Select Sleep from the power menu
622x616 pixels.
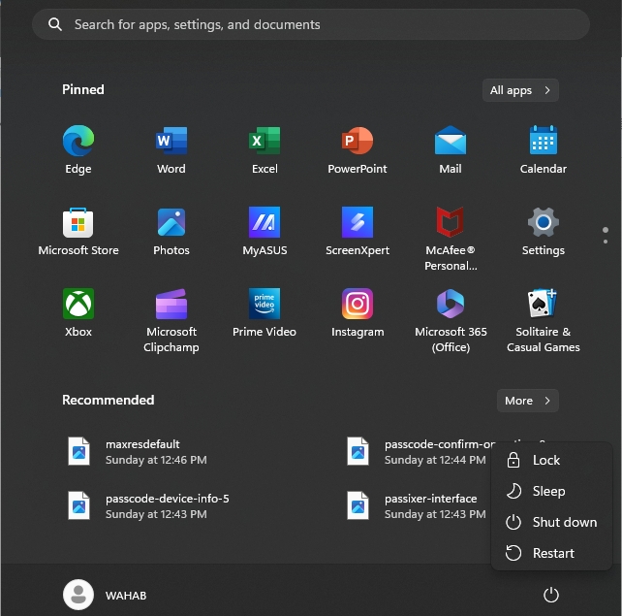548,491
